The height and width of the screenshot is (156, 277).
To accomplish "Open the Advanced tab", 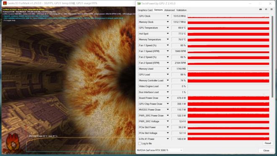I will [170, 10].
